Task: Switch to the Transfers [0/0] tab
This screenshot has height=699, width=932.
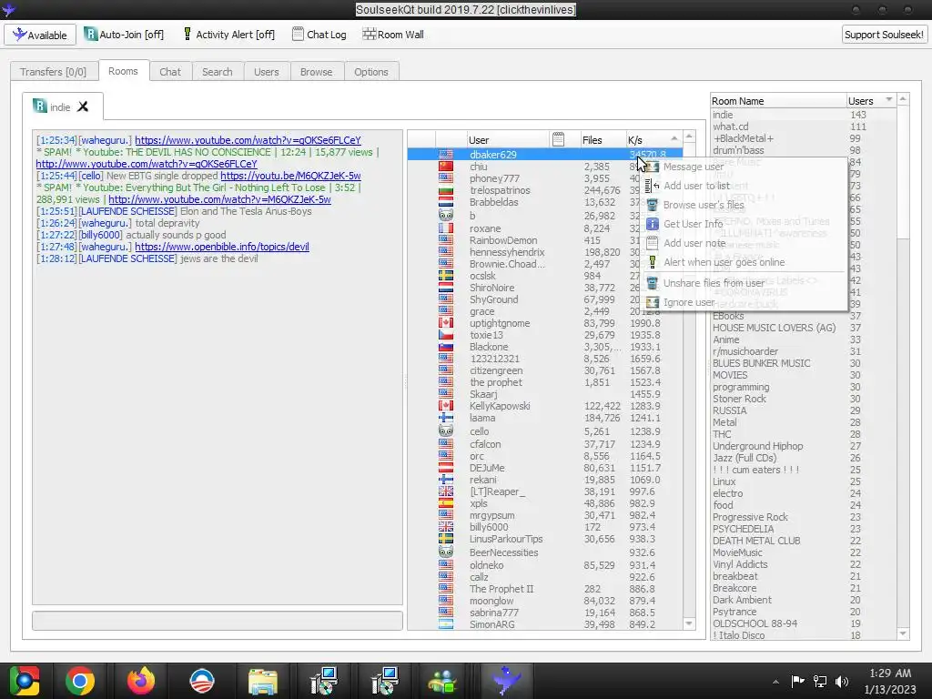Action: (x=53, y=71)
